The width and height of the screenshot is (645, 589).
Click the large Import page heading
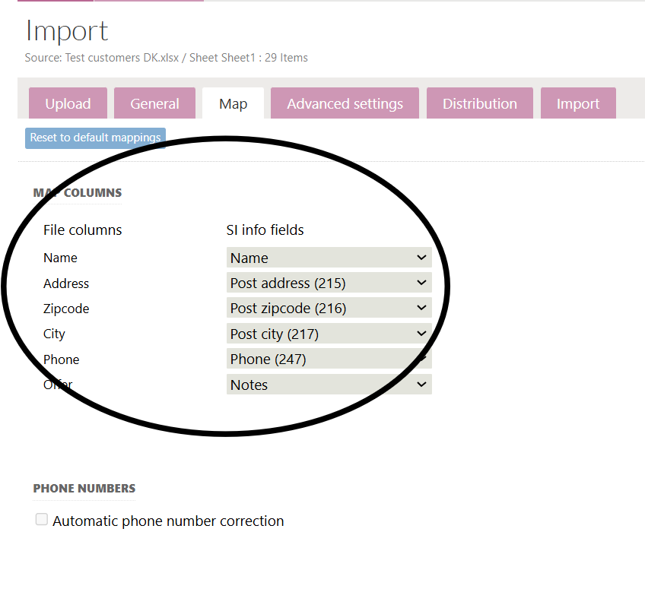coord(67,31)
